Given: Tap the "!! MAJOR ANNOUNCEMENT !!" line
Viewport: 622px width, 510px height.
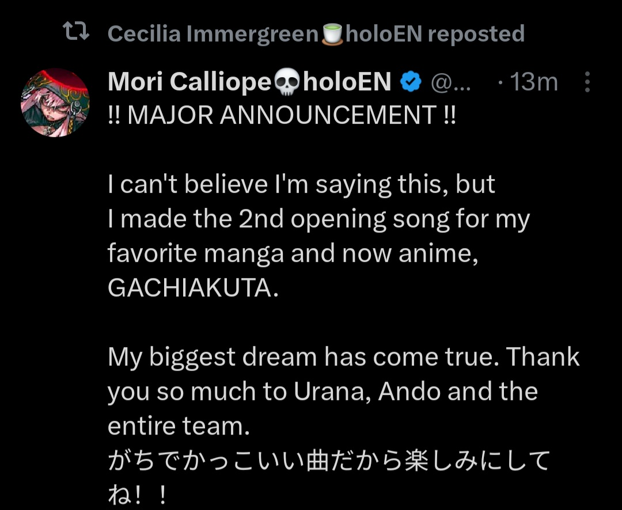Looking at the screenshot, I should point(282,116).
